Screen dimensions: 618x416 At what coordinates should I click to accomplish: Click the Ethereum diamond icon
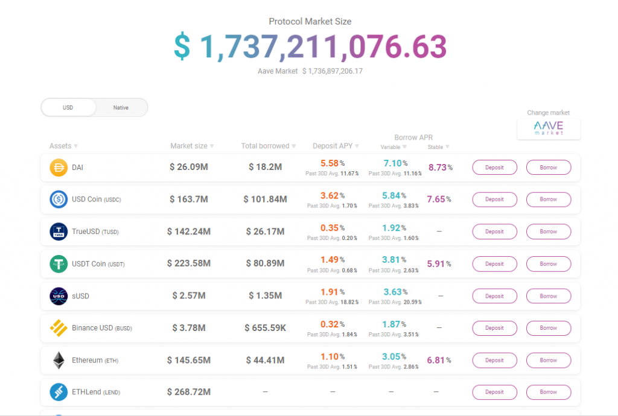click(x=57, y=360)
